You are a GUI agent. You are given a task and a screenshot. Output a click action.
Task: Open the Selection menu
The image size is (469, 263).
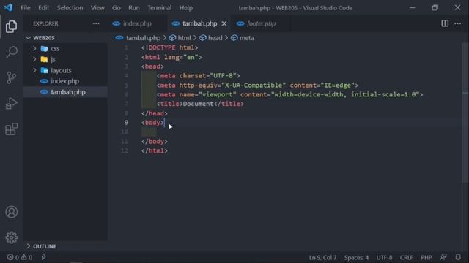coord(70,8)
